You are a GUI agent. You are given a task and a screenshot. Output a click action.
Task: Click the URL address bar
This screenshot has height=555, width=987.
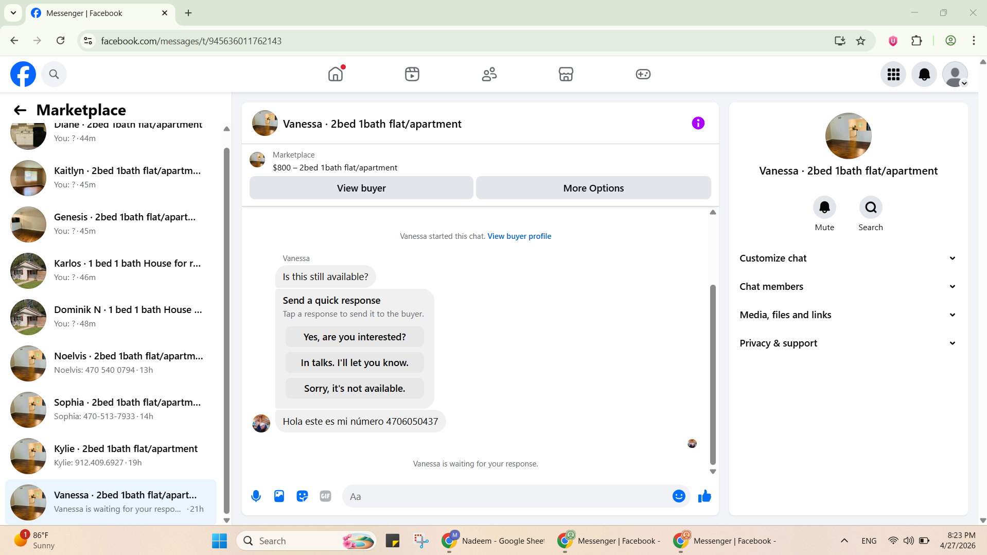coord(463,41)
